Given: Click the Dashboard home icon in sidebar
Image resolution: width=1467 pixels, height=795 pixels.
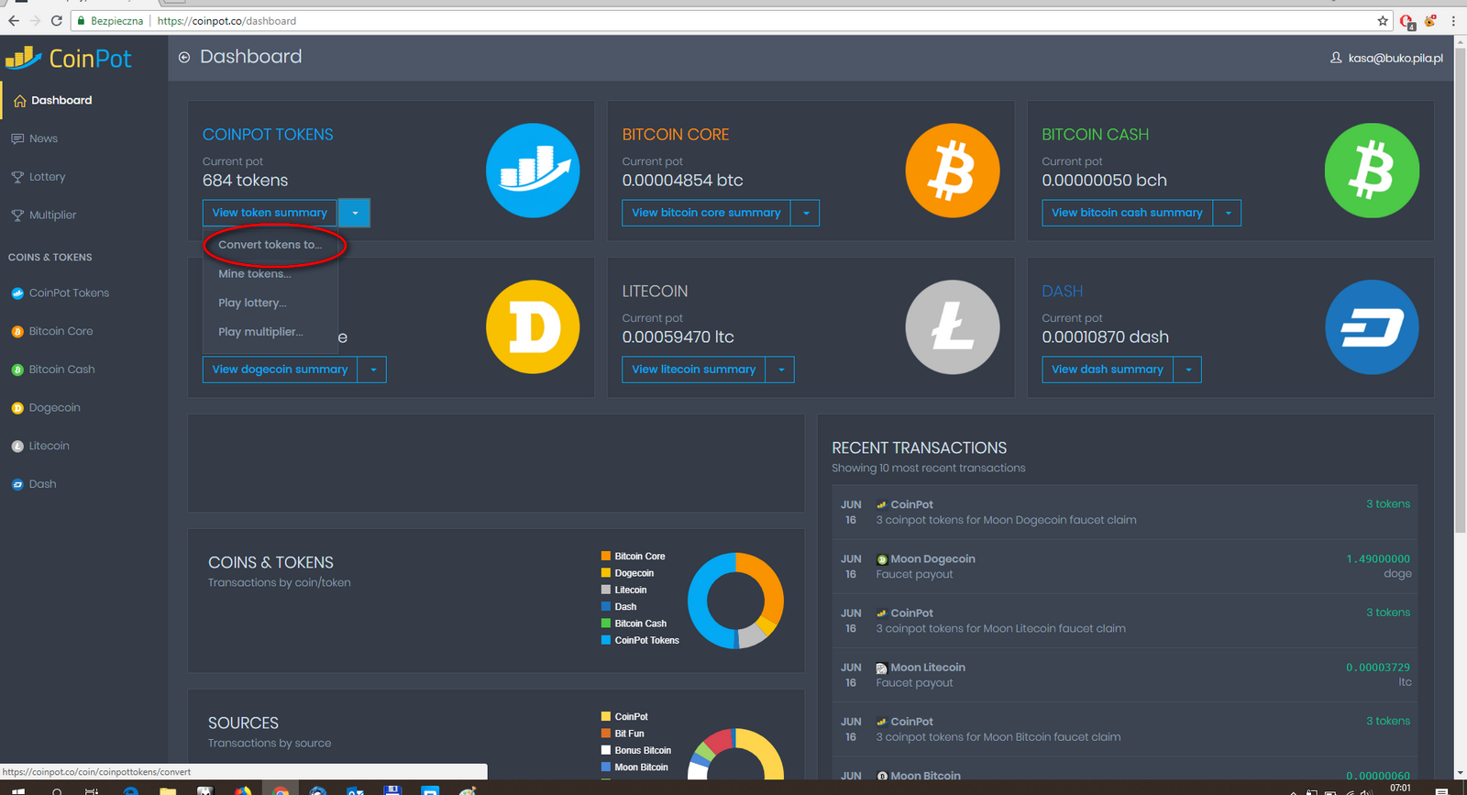Looking at the screenshot, I should click(19, 101).
